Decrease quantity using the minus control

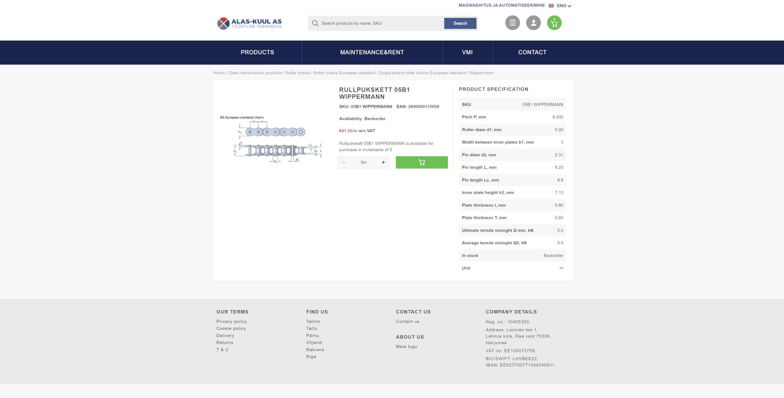pos(344,162)
